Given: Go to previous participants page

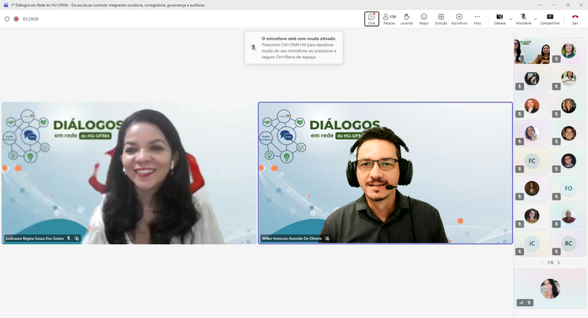Looking at the screenshot, I should (x=542, y=262).
